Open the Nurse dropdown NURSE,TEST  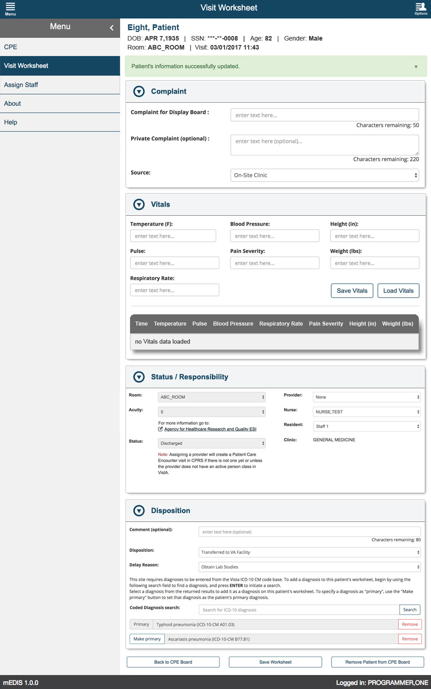pos(367,412)
